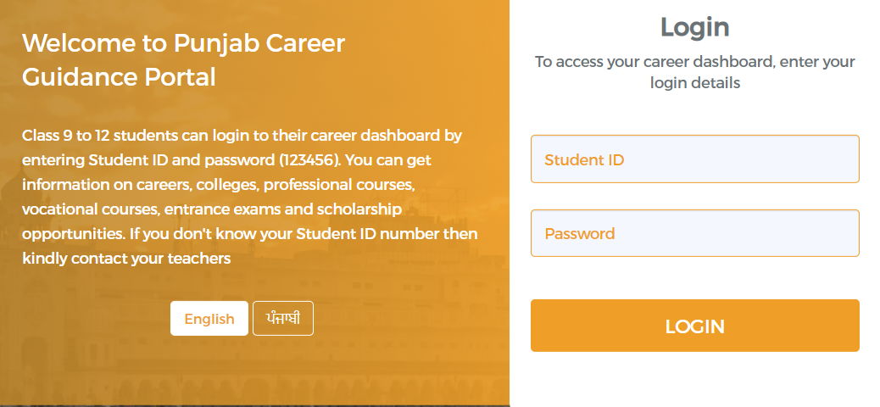The image size is (880, 407).
Task: Click the "login details" subtitle line
Action: coord(695,83)
